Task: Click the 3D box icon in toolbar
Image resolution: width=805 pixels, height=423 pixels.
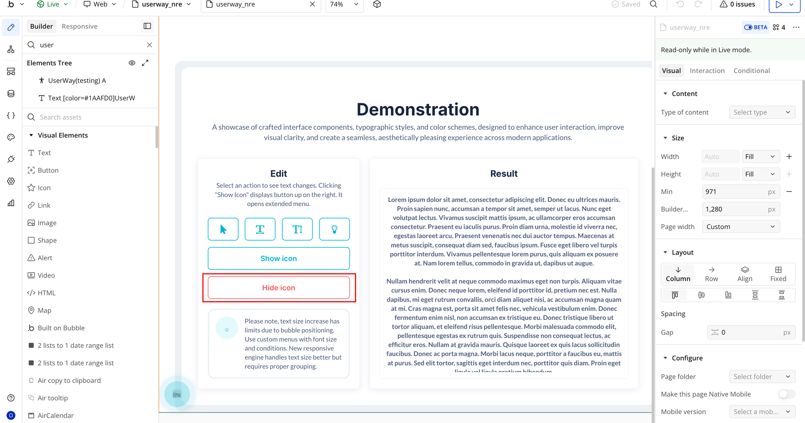Action: [x=377, y=4]
